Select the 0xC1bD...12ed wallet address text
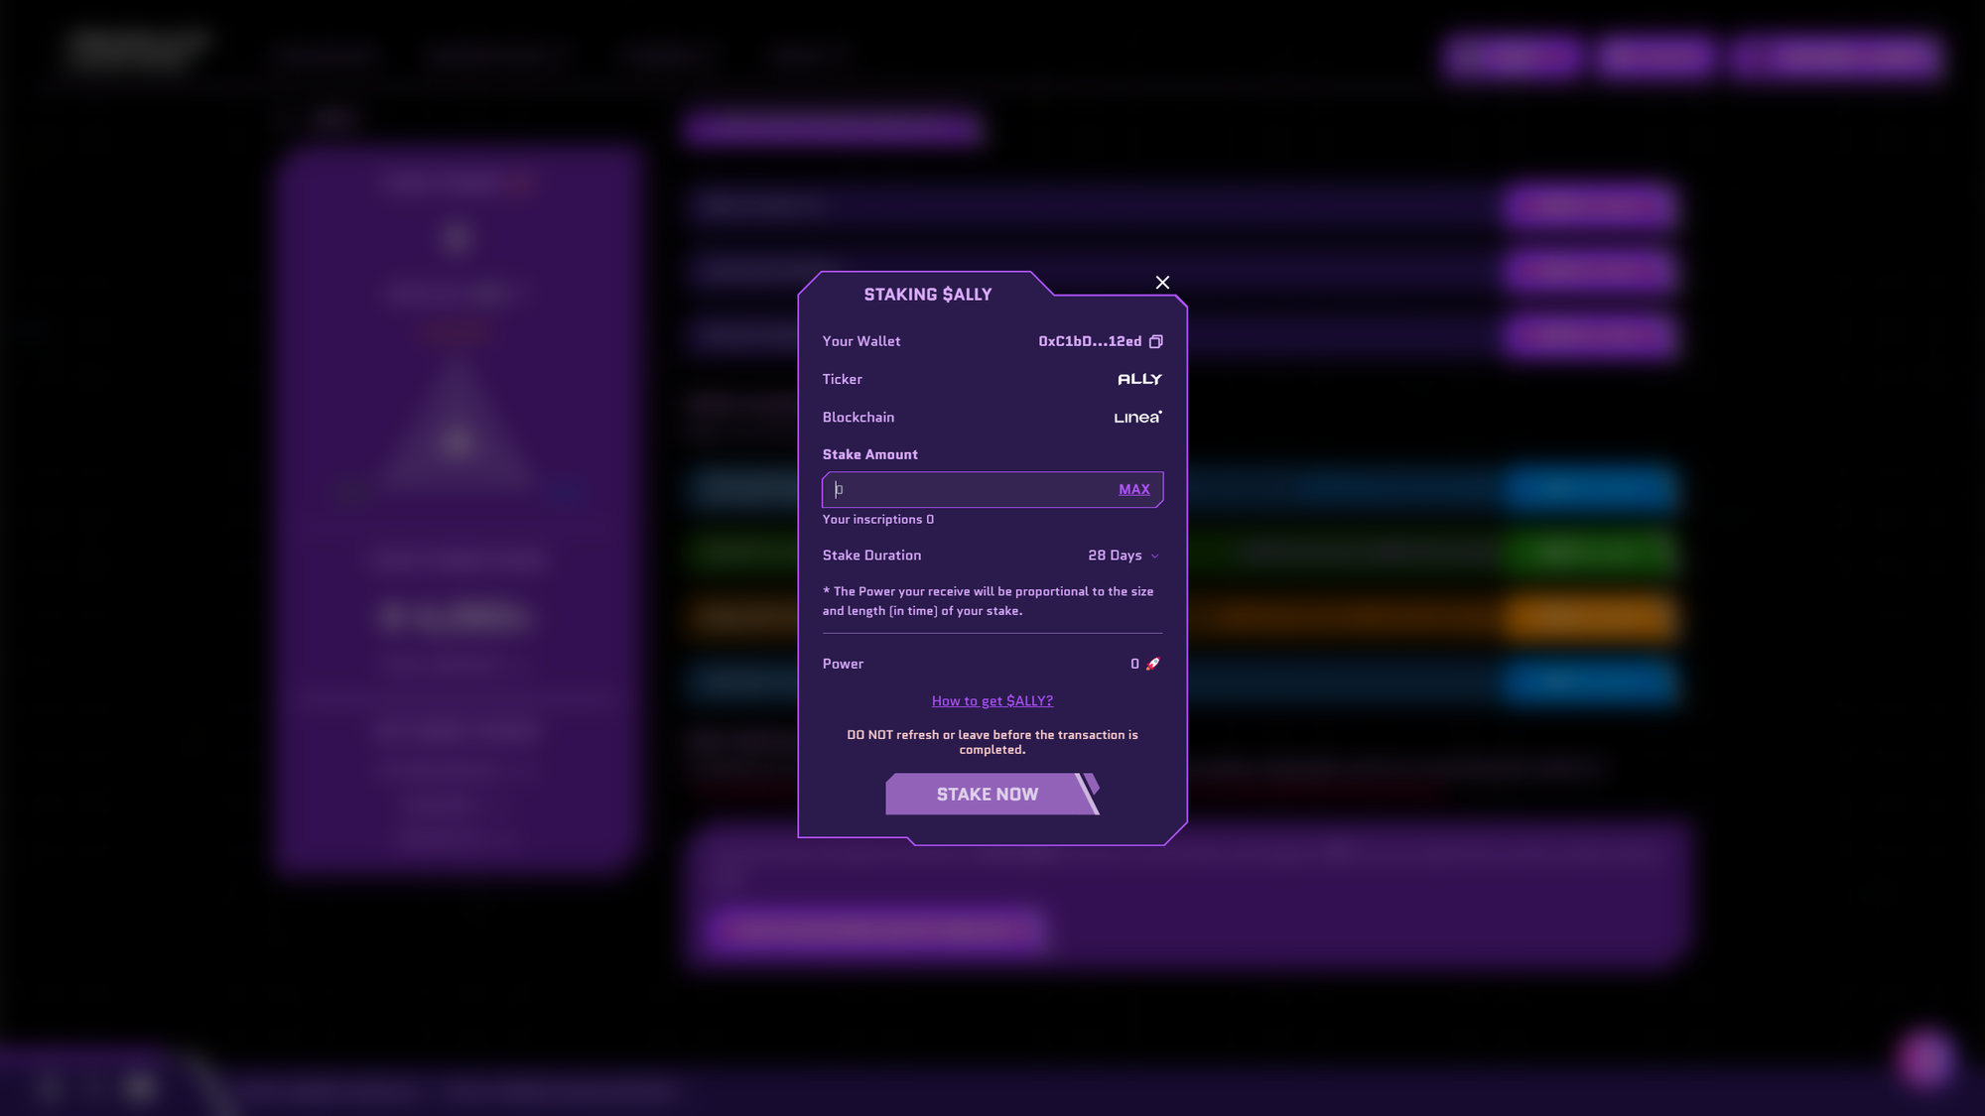Viewport: 1985px width, 1116px height. point(1090,341)
